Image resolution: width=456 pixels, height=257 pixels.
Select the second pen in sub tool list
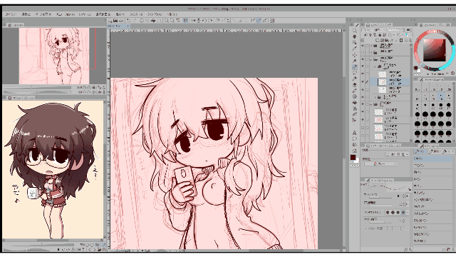[x=433, y=165]
